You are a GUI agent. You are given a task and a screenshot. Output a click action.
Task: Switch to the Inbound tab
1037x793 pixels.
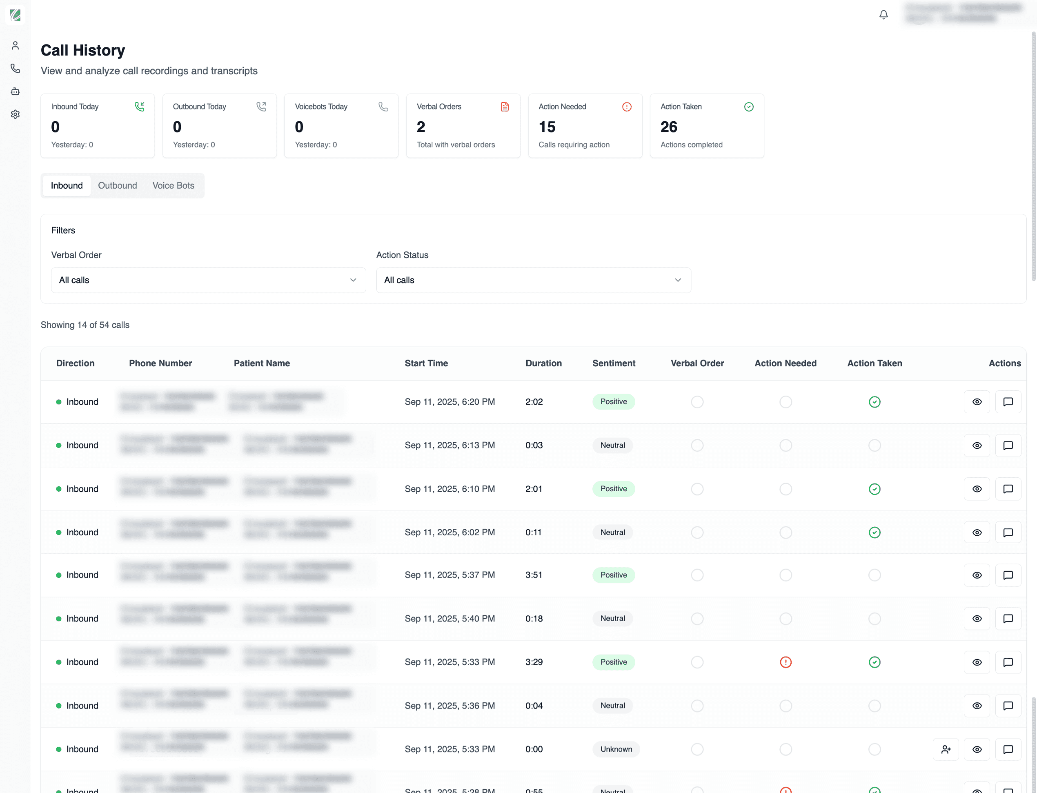[x=67, y=185]
